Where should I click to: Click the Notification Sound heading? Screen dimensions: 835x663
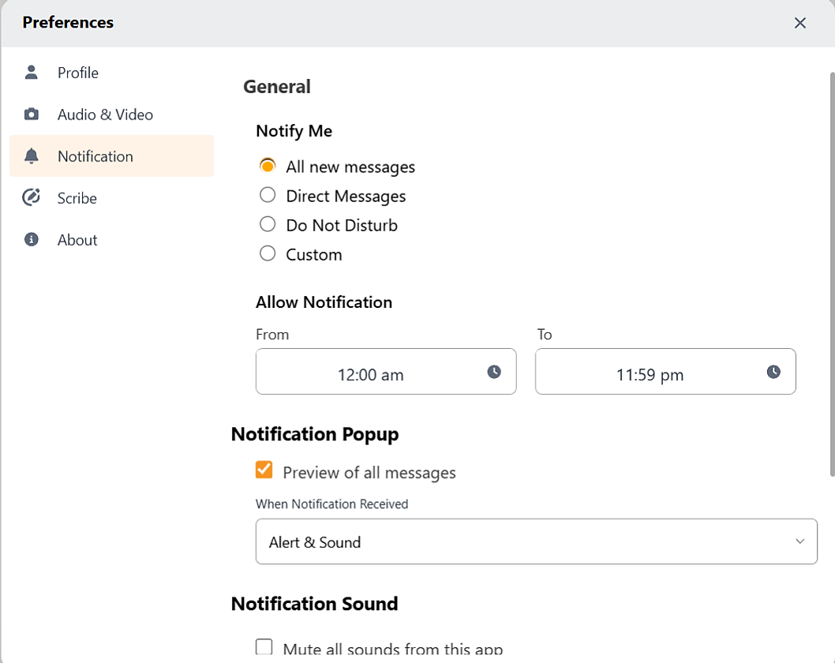pyautogui.click(x=314, y=603)
